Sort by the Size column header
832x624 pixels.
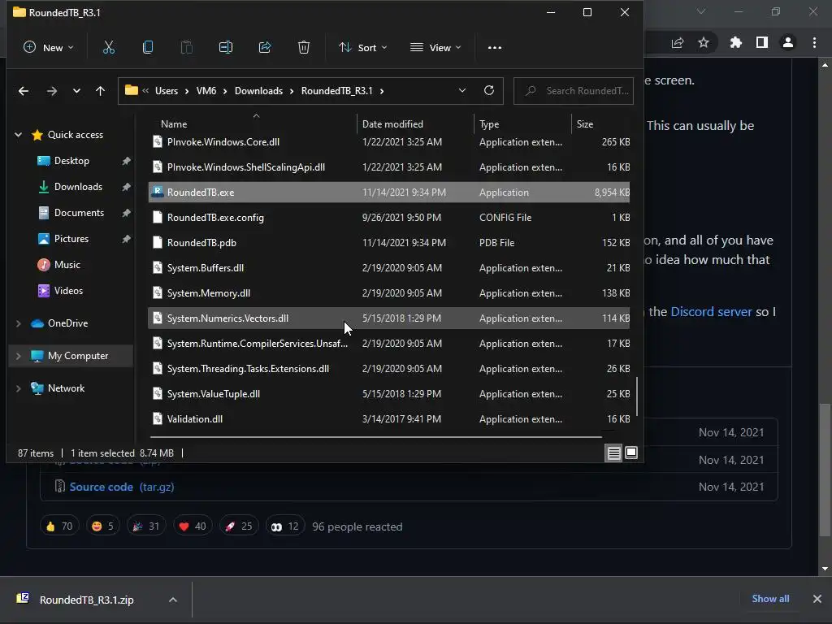click(x=585, y=124)
